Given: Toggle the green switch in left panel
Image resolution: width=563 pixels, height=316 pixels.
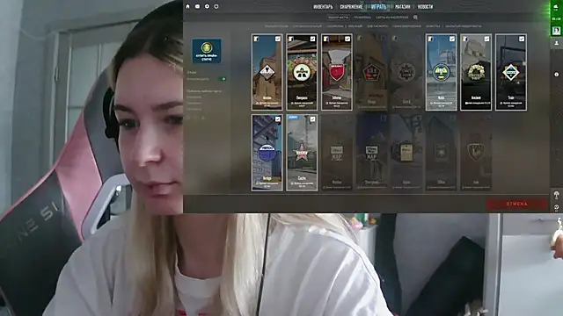Looking at the screenshot, I should tap(223, 79).
